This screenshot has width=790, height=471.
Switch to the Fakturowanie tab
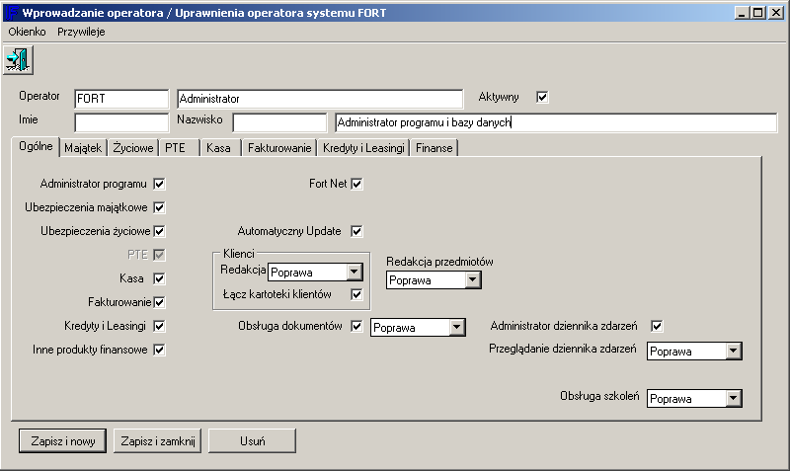coord(279,148)
